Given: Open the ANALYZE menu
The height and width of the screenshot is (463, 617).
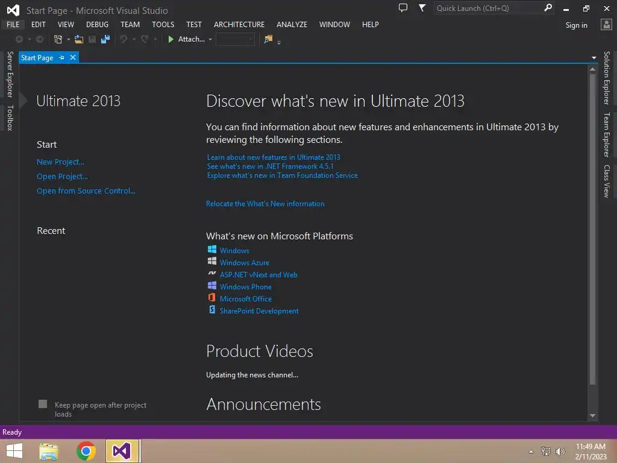Looking at the screenshot, I should (292, 24).
